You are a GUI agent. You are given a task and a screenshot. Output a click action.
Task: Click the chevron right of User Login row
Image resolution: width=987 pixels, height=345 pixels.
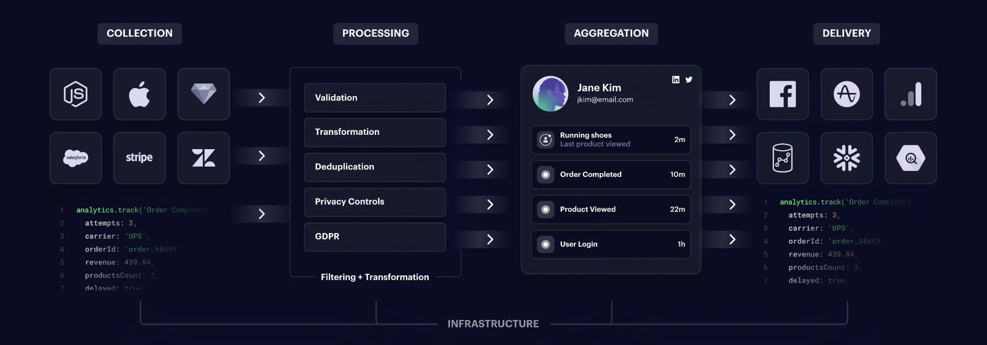732,240
